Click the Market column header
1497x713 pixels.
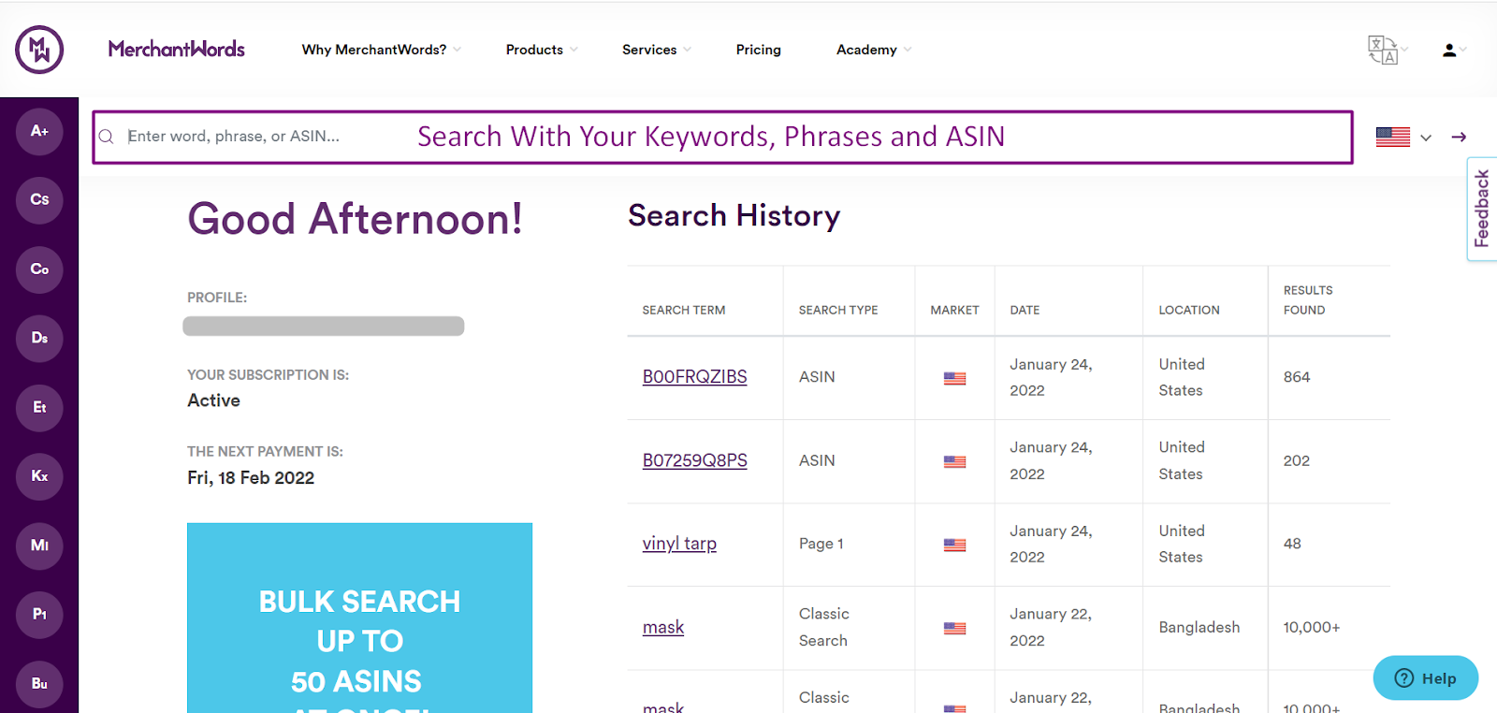(x=954, y=310)
